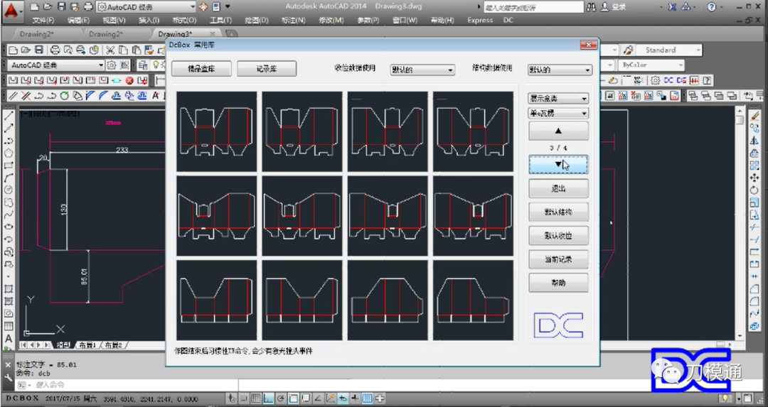Click the drawing area vertical scrollbar
The width and height of the screenshot is (768, 407).
tap(740, 224)
